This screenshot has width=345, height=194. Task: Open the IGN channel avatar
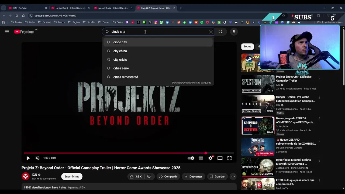click(x=26, y=176)
